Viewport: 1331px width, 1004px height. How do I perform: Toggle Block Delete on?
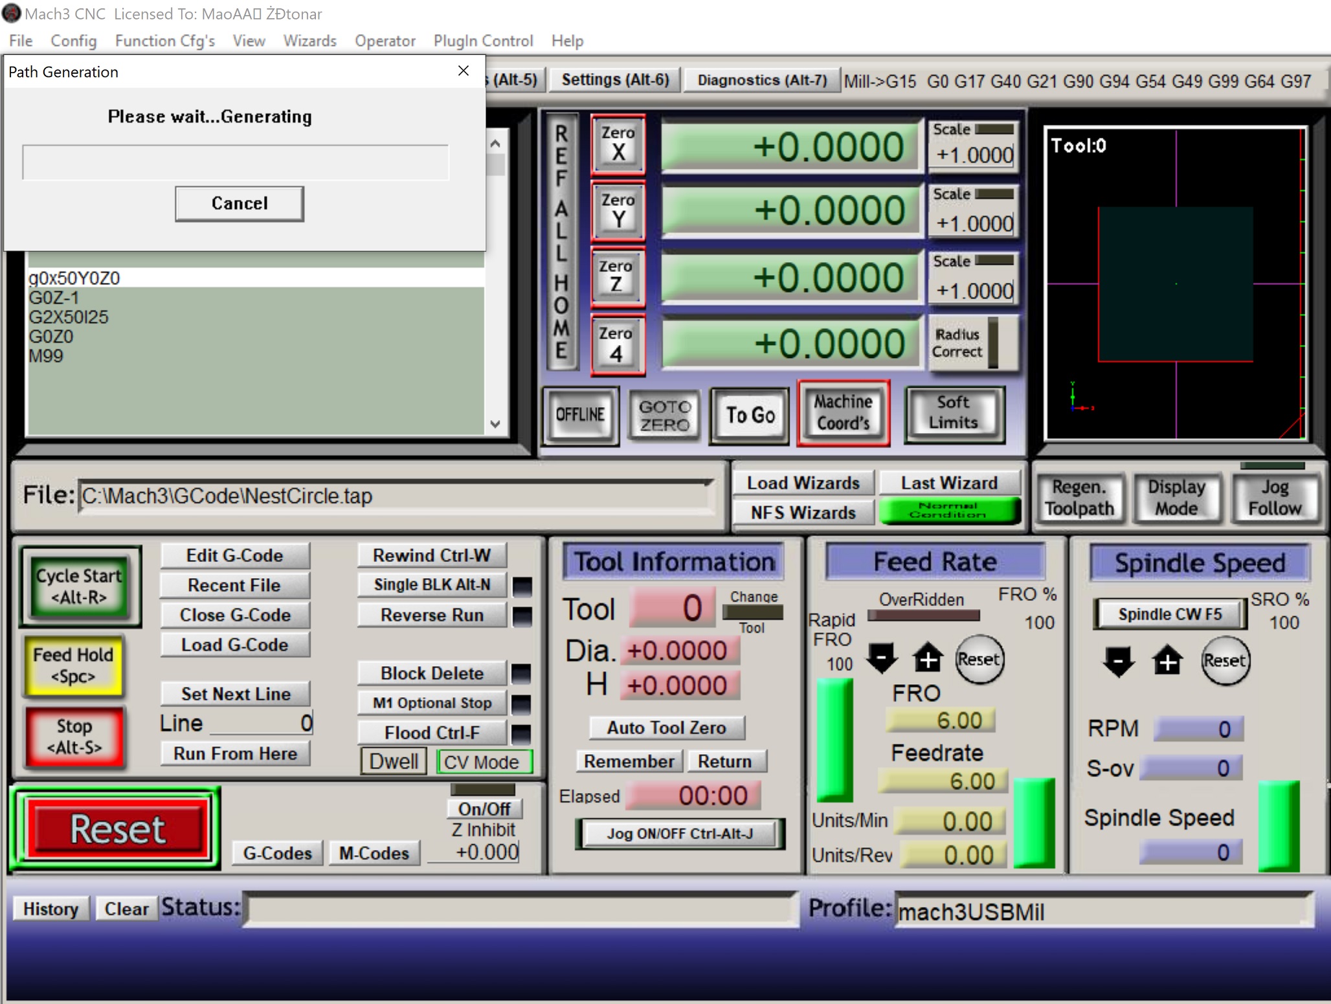432,673
